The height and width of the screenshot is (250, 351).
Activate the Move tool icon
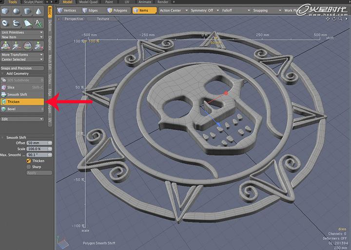17,46
